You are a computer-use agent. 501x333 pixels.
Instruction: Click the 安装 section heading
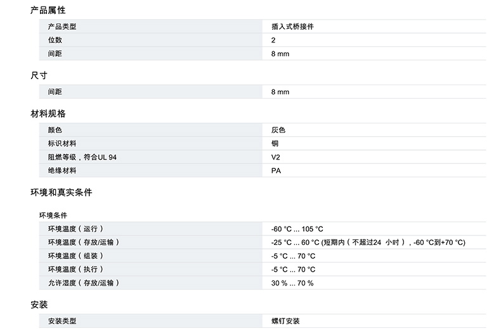[x=39, y=305]
